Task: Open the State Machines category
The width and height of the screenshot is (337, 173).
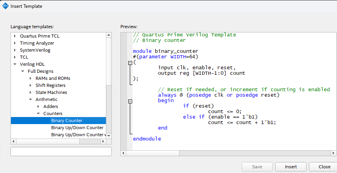Action: coord(51,92)
